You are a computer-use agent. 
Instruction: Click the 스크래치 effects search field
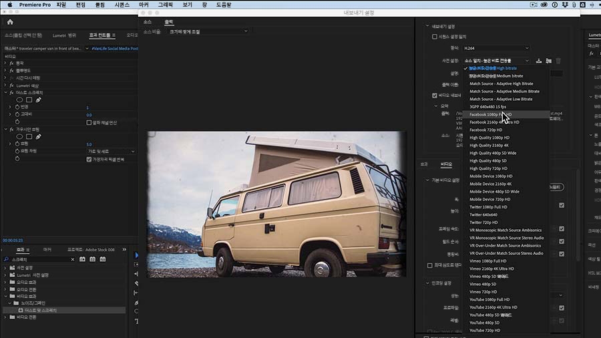coord(40,259)
